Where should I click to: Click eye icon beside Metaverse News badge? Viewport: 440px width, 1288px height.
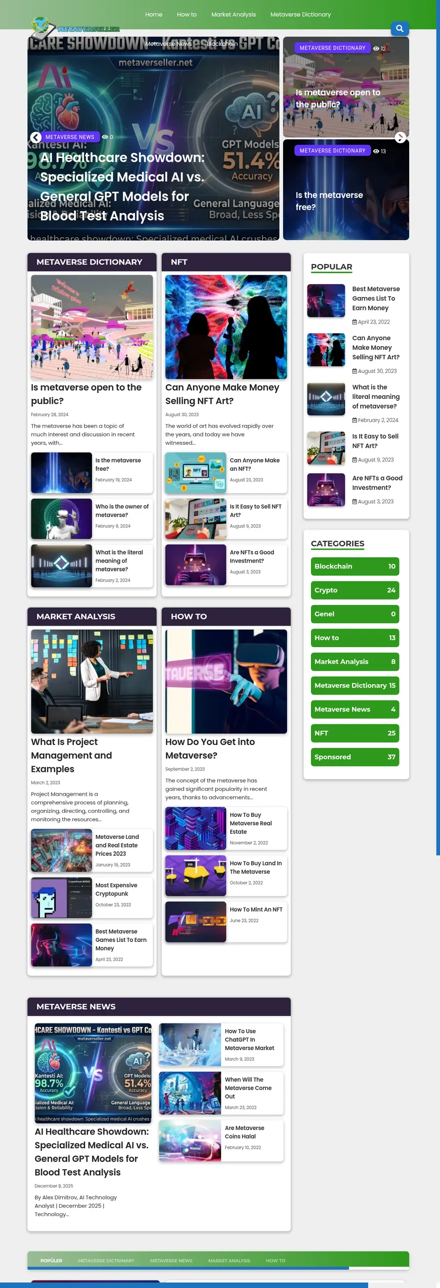(105, 137)
